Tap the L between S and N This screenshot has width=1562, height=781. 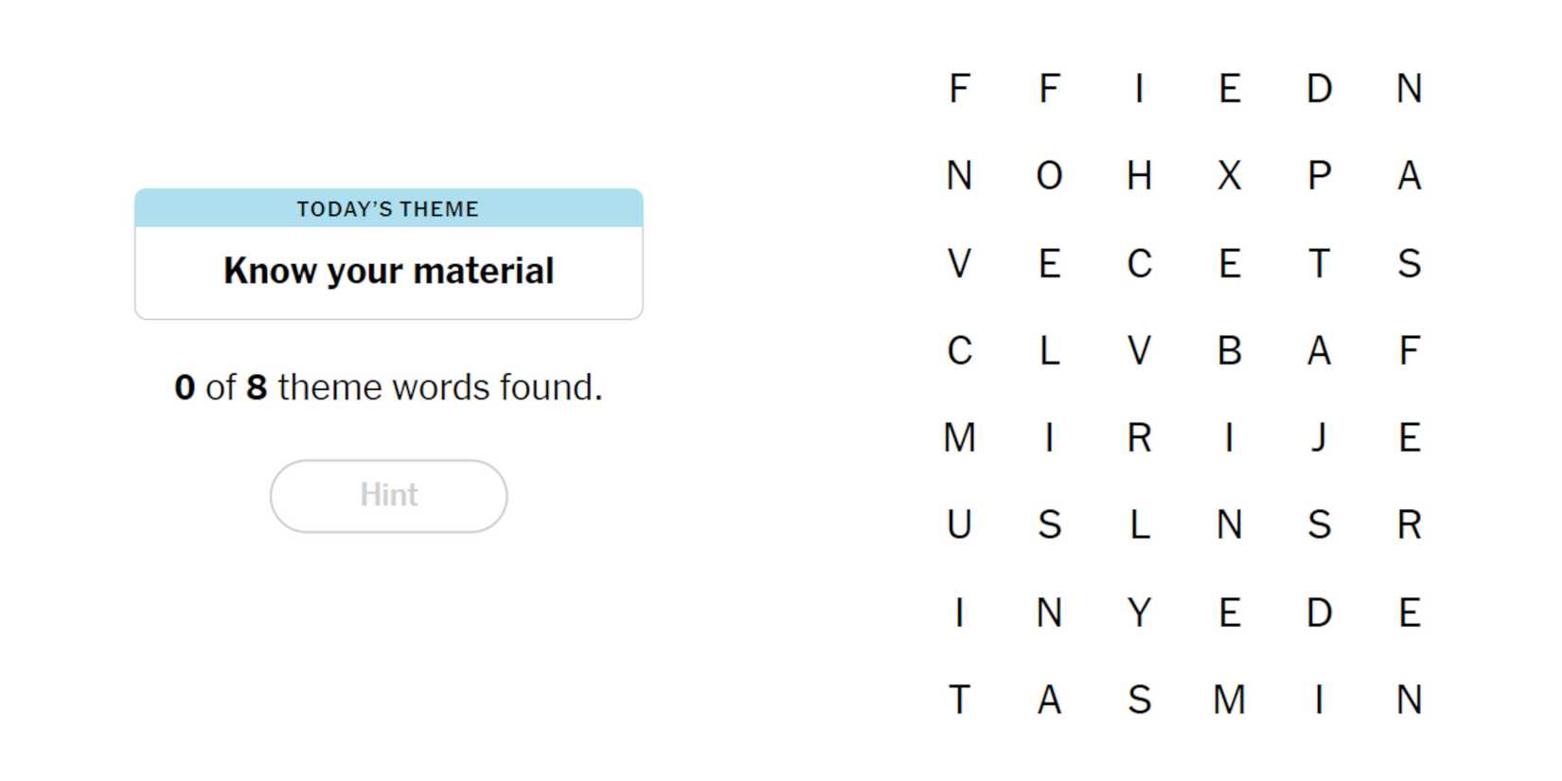[1139, 524]
